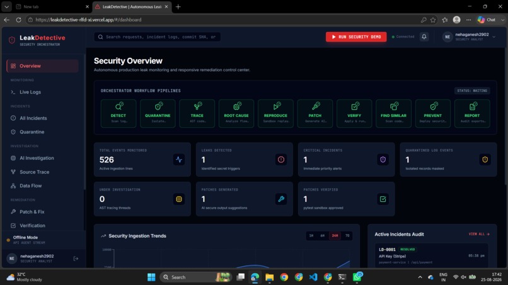Image resolution: width=508 pixels, height=285 pixels.
Task: Open Verification in the sidebar
Action: tap(42, 225)
